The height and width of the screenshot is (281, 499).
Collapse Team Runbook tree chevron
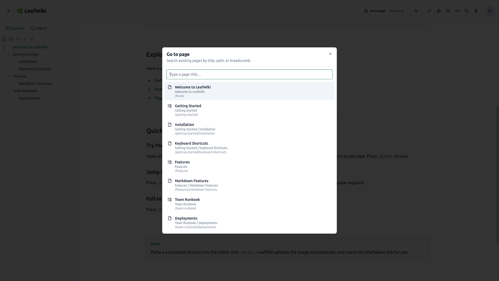(x=8, y=91)
